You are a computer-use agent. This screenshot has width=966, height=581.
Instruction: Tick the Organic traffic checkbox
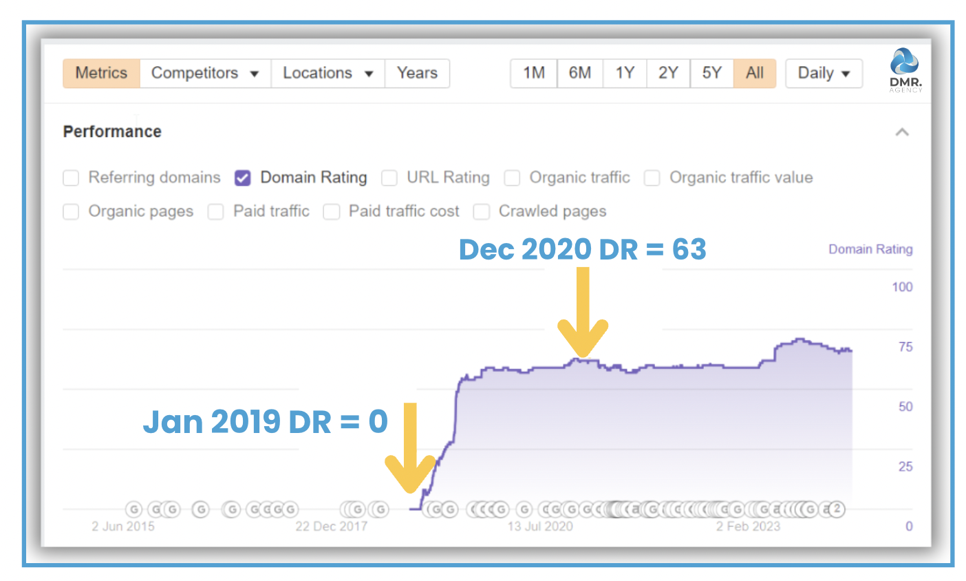pyautogui.click(x=512, y=178)
